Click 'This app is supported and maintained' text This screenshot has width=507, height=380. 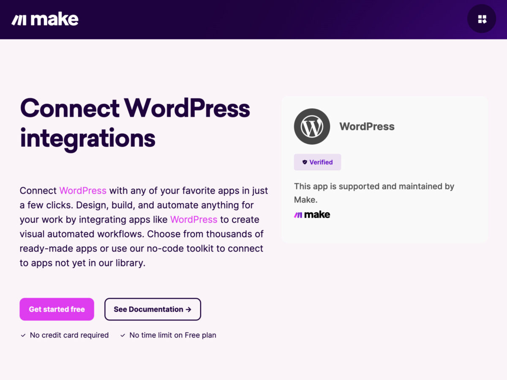[374, 186]
